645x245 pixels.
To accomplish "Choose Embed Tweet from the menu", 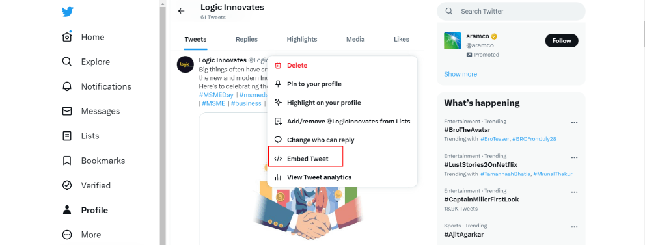I will (306, 159).
